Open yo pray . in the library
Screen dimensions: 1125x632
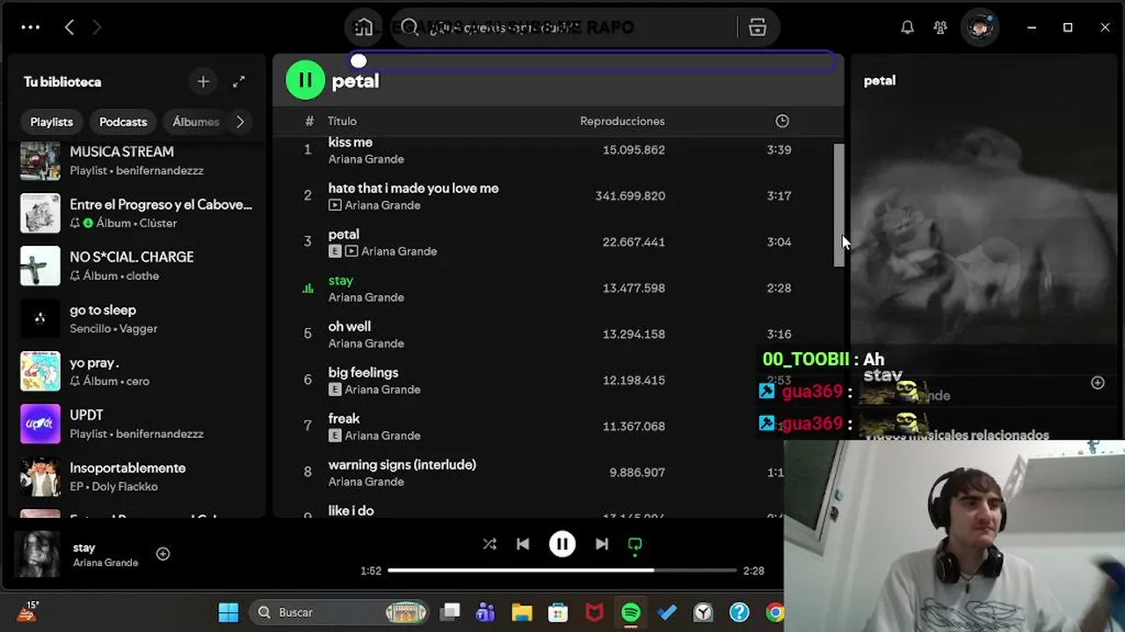(136, 371)
